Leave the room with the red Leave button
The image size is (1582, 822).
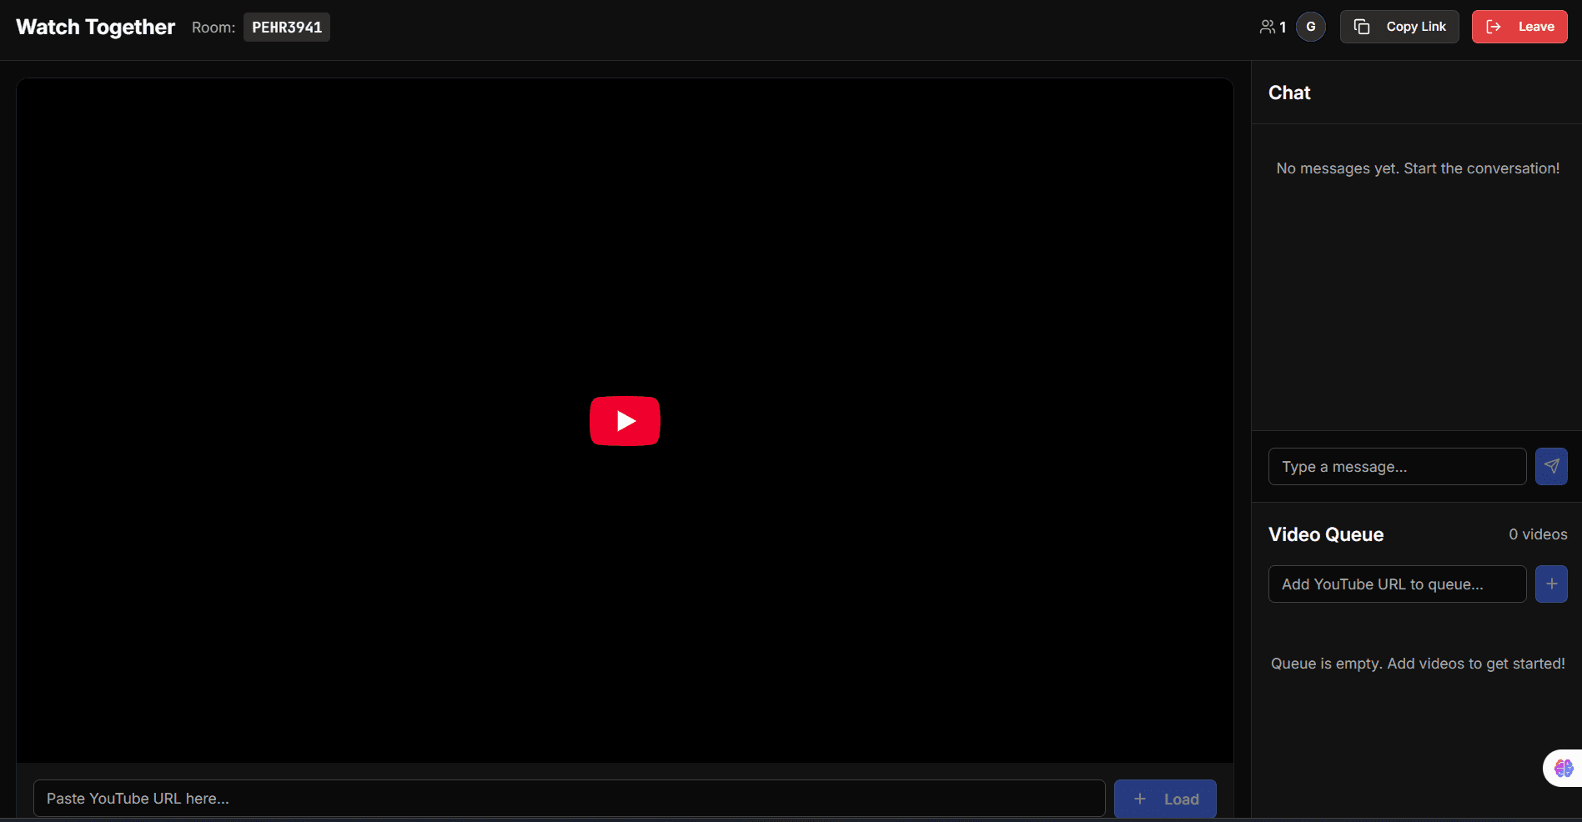point(1519,27)
